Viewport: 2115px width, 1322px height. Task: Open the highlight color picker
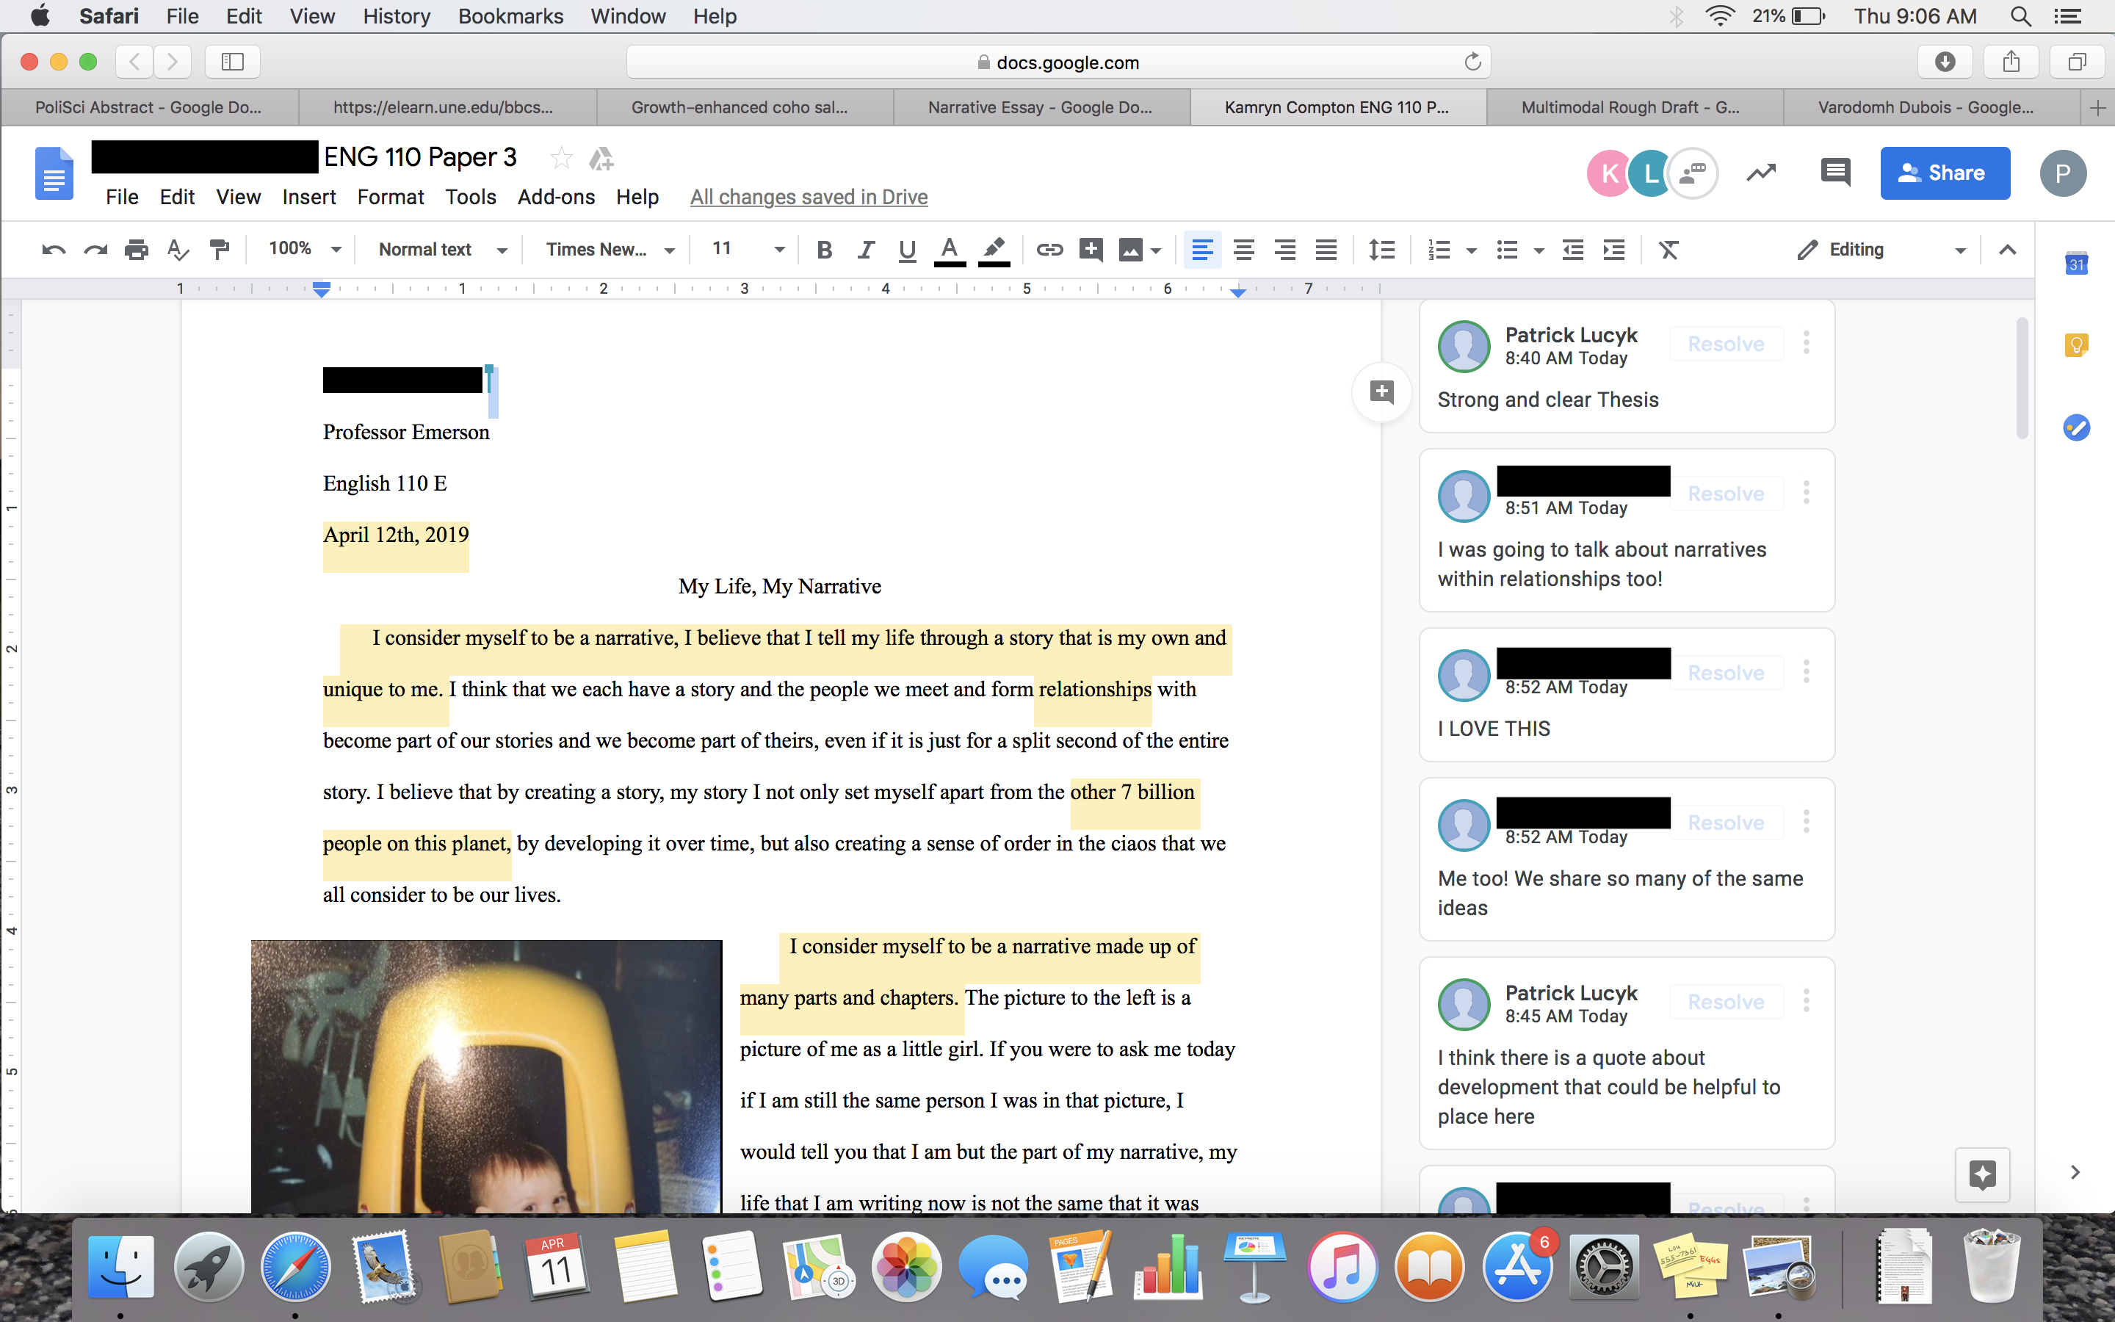[994, 250]
